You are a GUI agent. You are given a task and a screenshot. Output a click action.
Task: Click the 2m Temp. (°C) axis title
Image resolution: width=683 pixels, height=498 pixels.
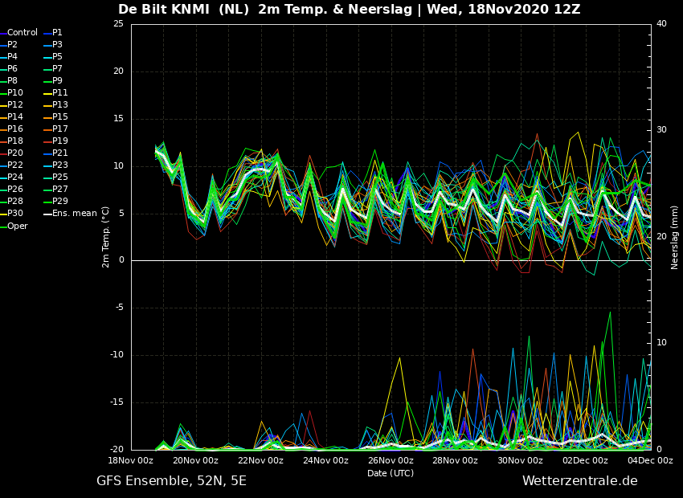pyautogui.click(x=106, y=237)
